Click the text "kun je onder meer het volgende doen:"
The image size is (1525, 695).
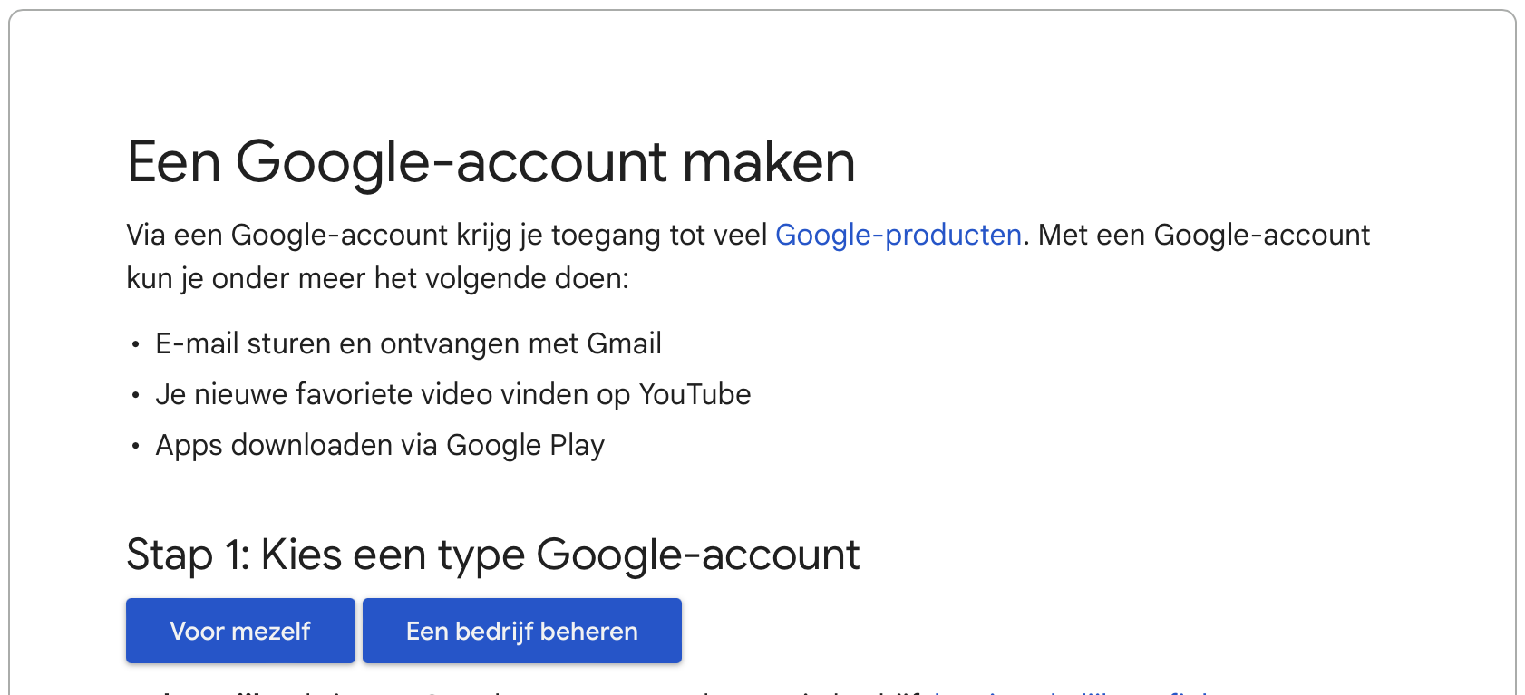click(377, 278)
